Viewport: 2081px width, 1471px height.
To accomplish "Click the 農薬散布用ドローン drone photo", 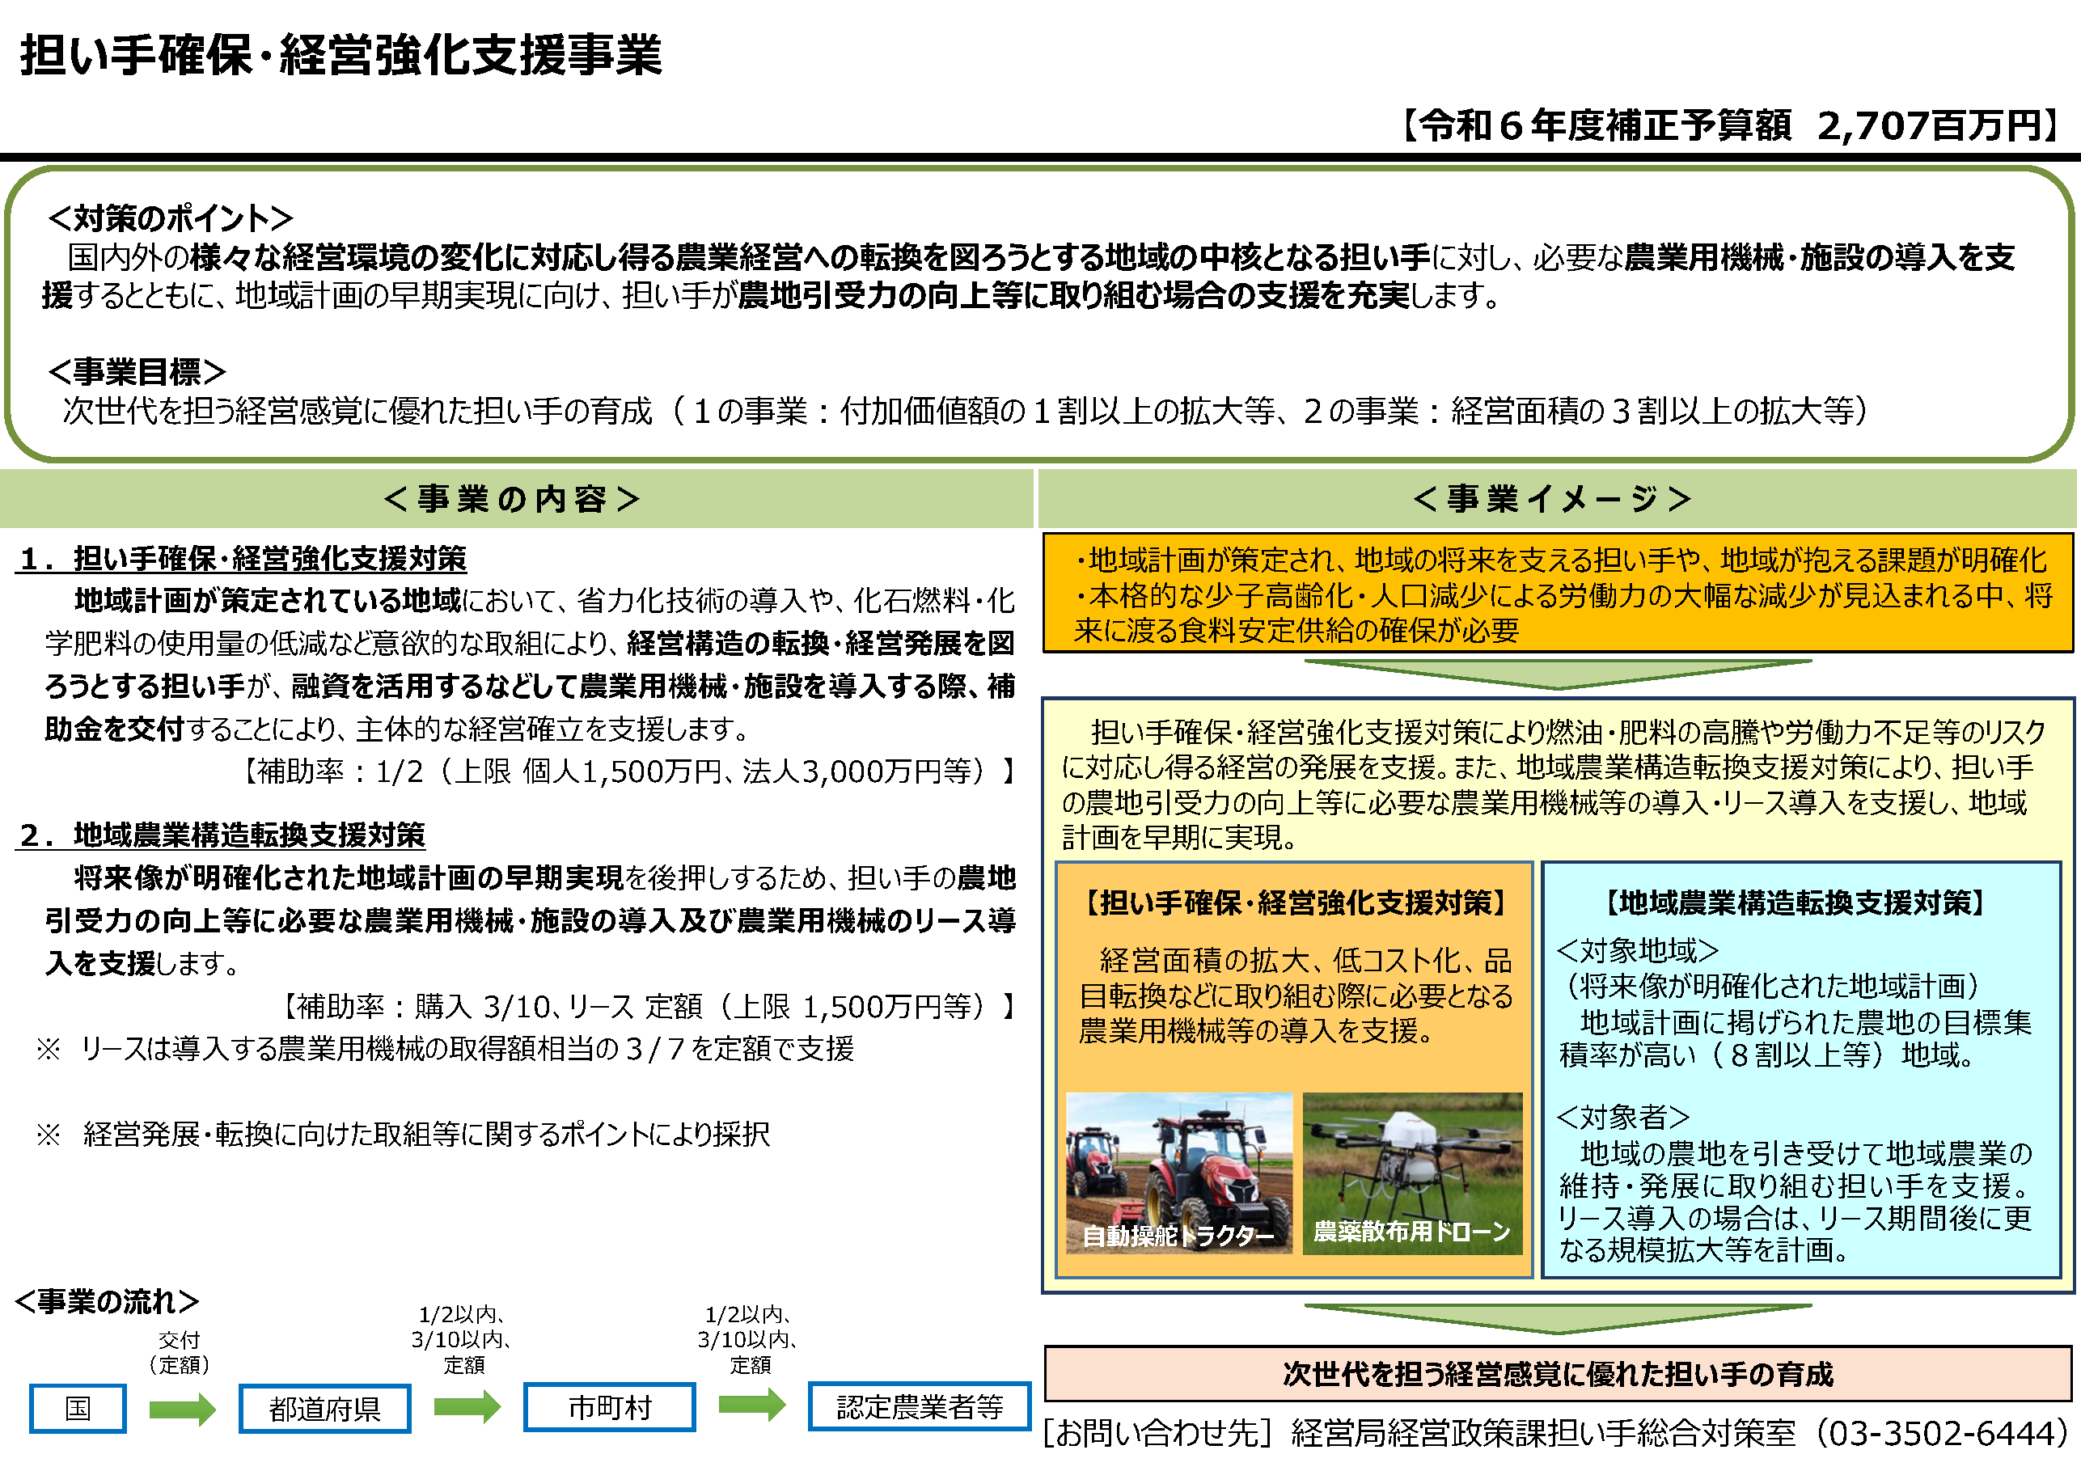I will click(x=1412, y=1173).
